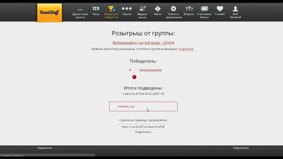Click Подписаться in the footer bar
The height and width of the screenshot is (159, 283).
coord(241,148)
